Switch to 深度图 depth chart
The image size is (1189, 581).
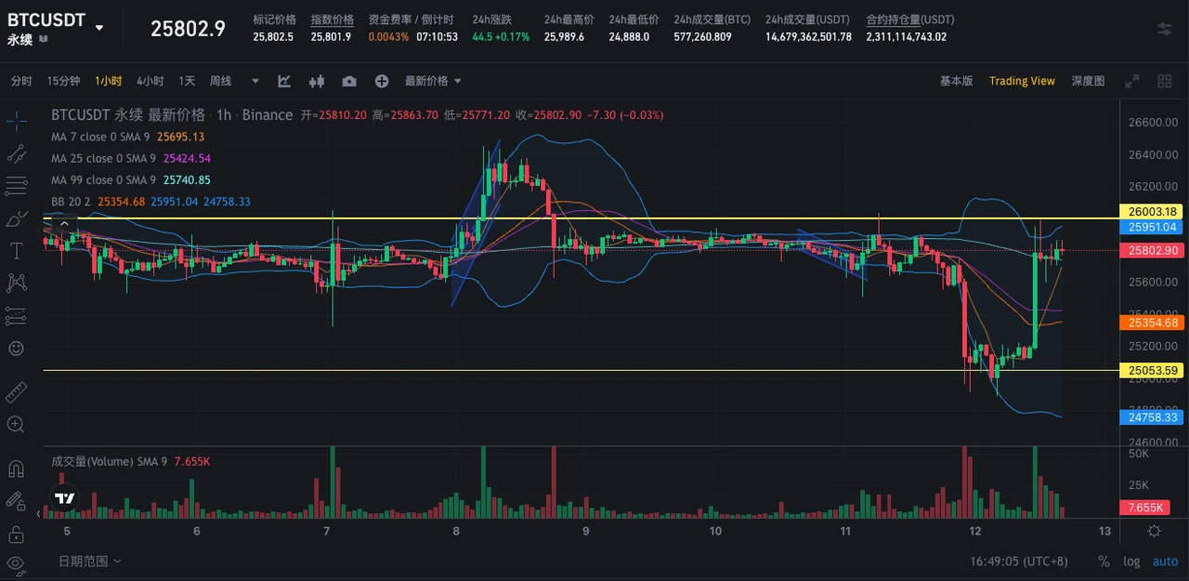pyautogui.click(x=1088, y=82)
